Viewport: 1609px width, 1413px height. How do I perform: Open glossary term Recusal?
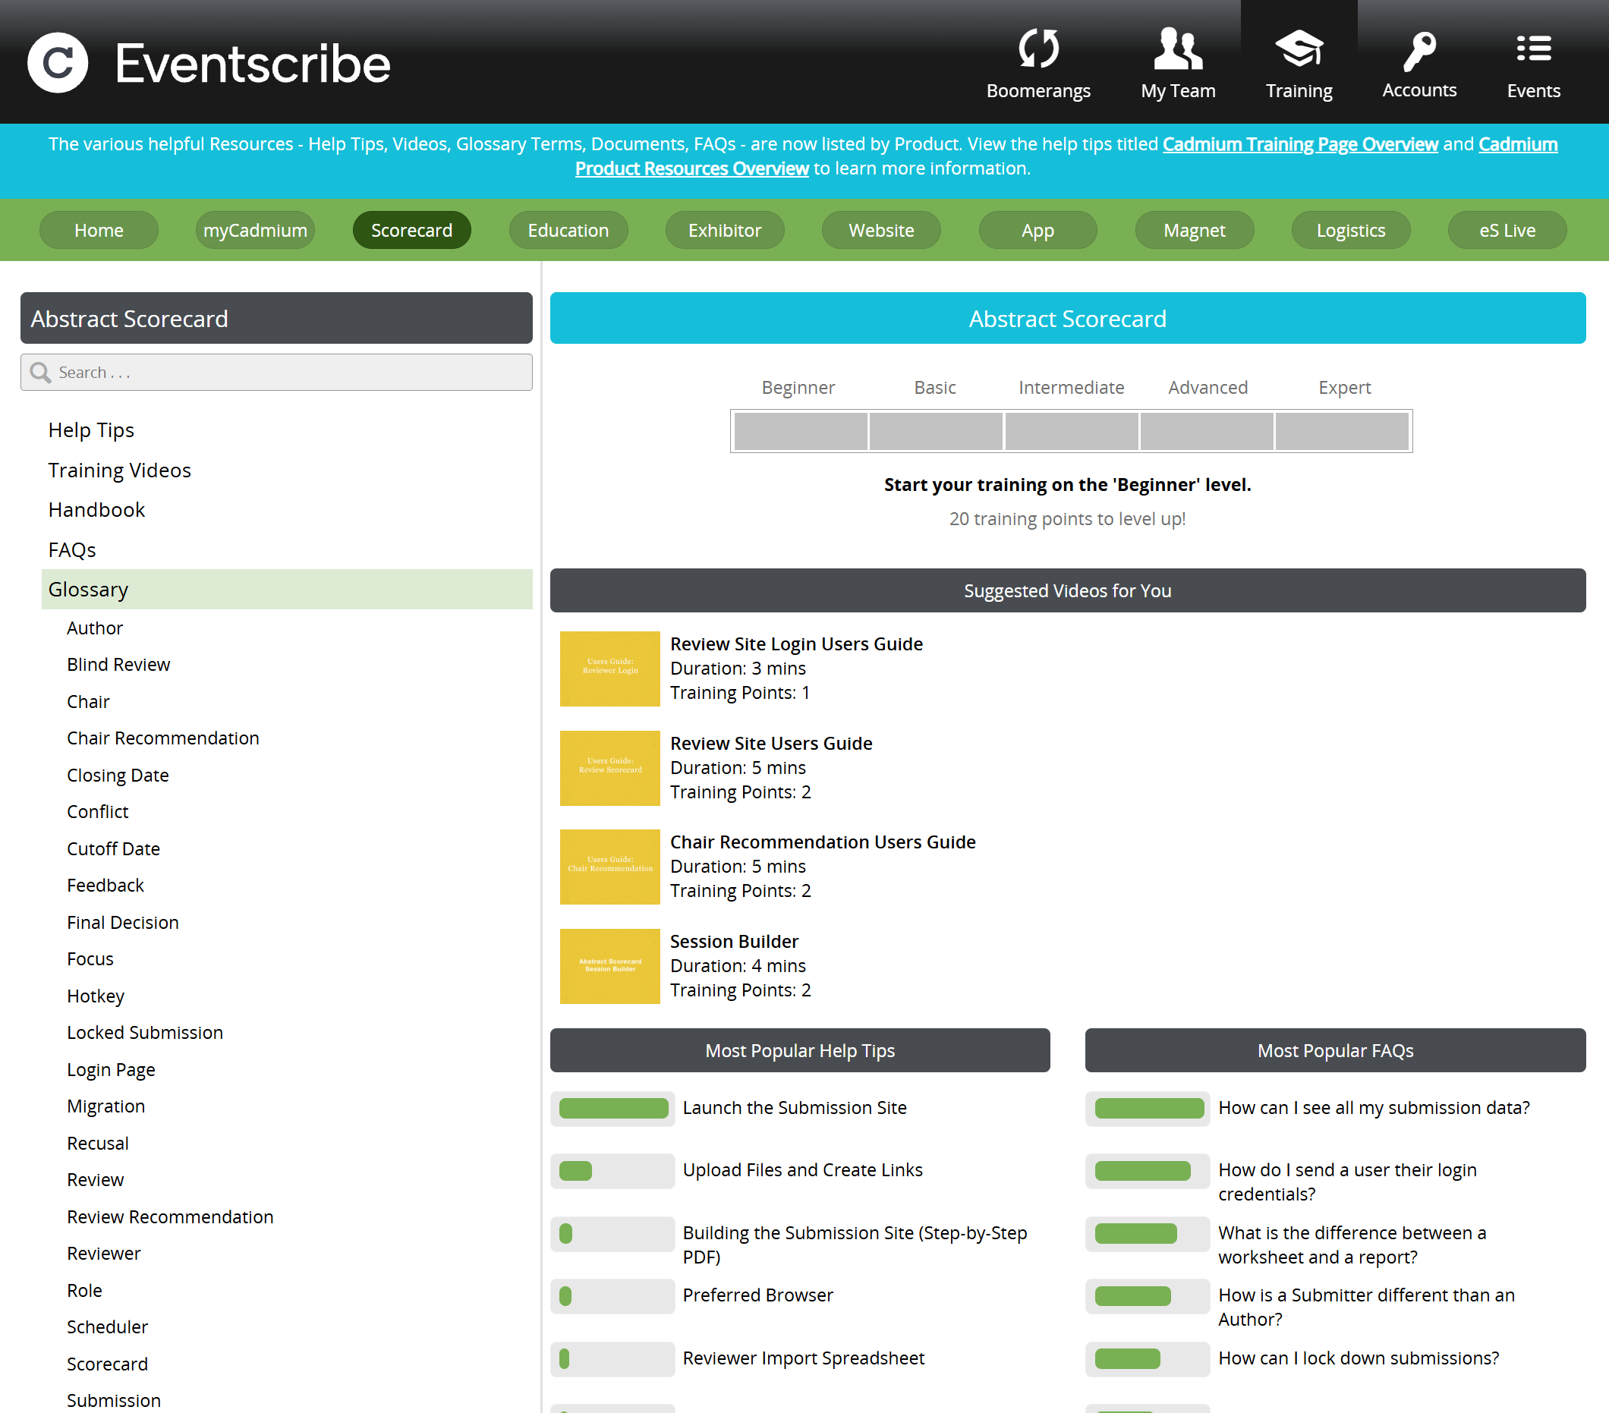point(98,1143)
